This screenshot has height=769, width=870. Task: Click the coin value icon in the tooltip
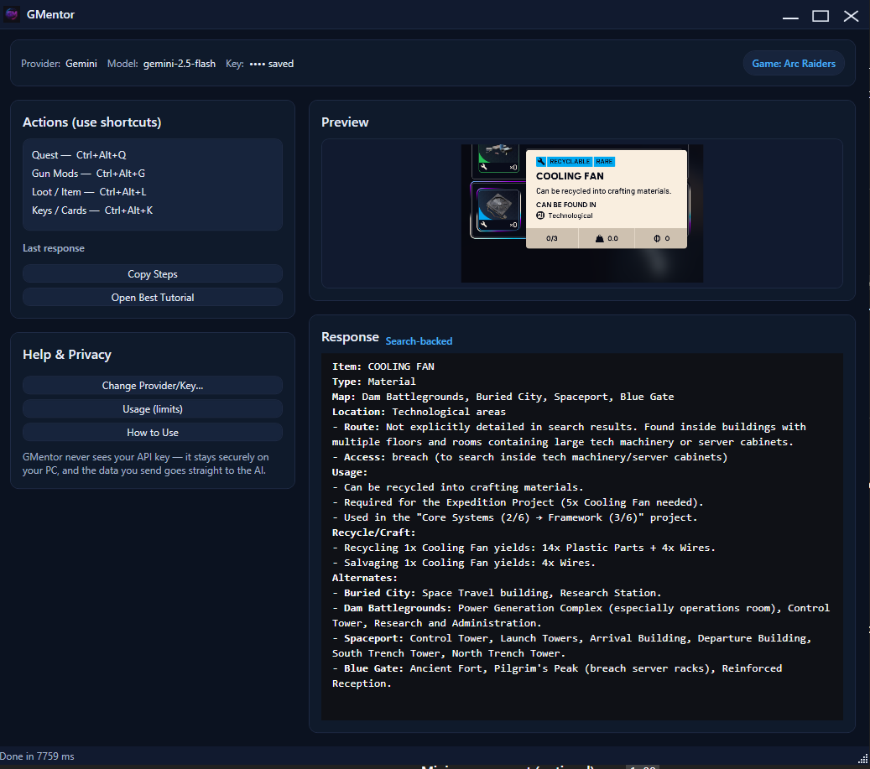click(657, 239)
